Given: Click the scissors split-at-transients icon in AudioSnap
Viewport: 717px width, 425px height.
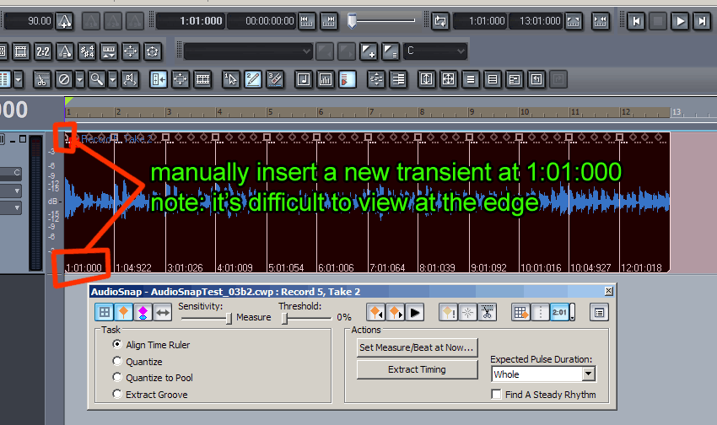Looking at the screenshot, I should 486,312.
